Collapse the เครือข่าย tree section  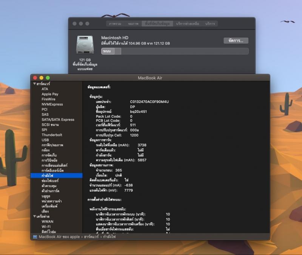click(x=34, y=217)
